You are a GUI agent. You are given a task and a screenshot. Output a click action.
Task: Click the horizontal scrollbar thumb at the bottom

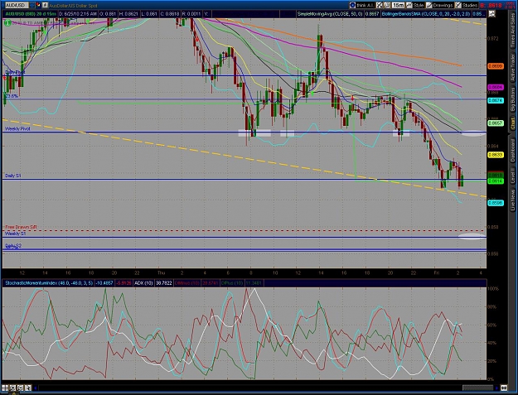click(x=477, y=388)
